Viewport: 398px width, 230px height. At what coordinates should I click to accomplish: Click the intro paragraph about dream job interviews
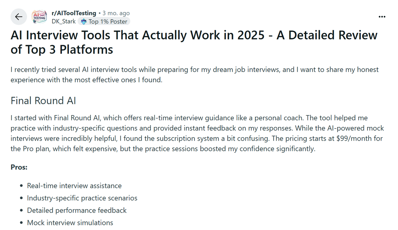click(x=194, y=75)
